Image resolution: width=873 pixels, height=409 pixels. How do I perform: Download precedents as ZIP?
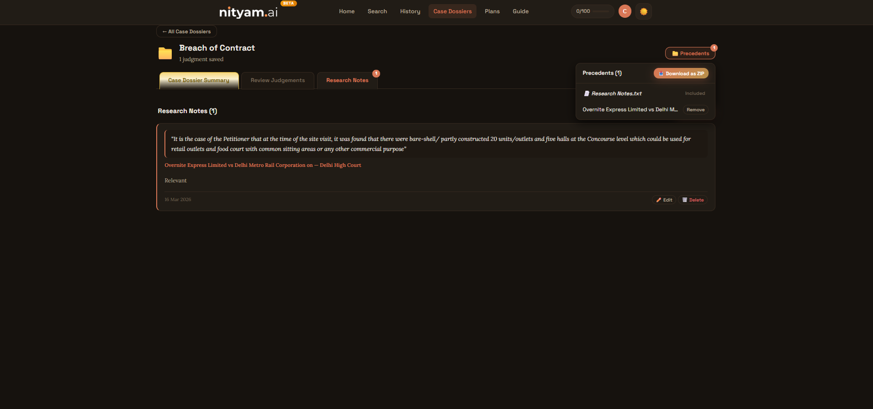point(681,73)
